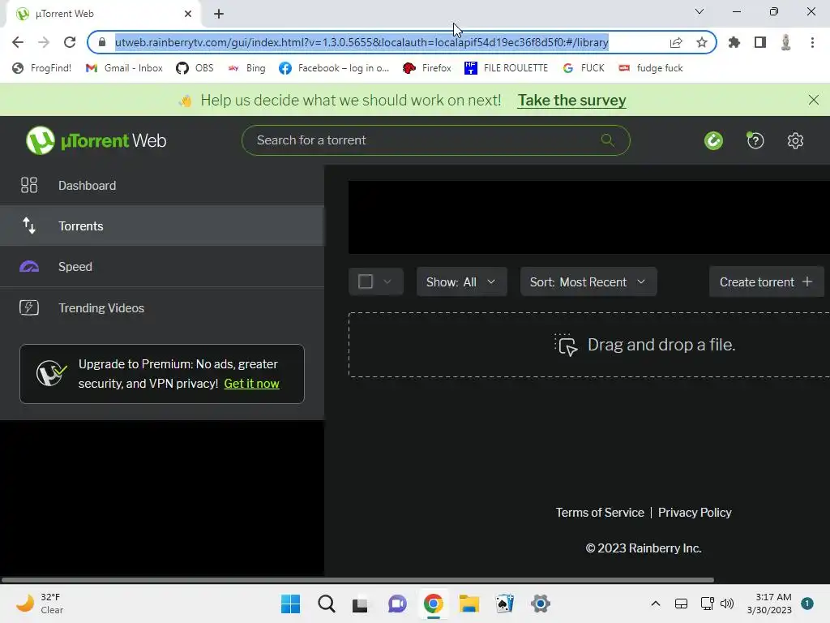
Task: Click the Trending Videos lightning icon
Action: click(29, 307)
